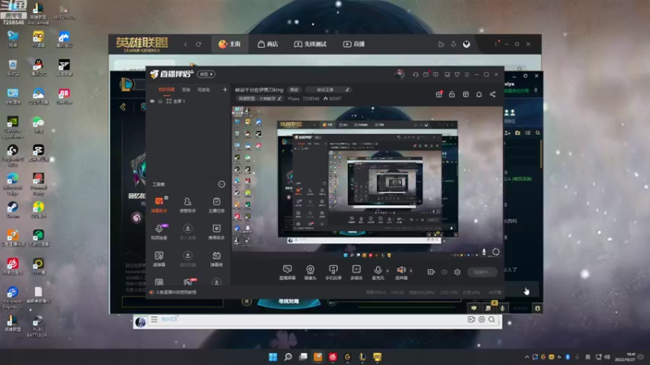Click the small pill button beside the stream title

click(294, 90)
